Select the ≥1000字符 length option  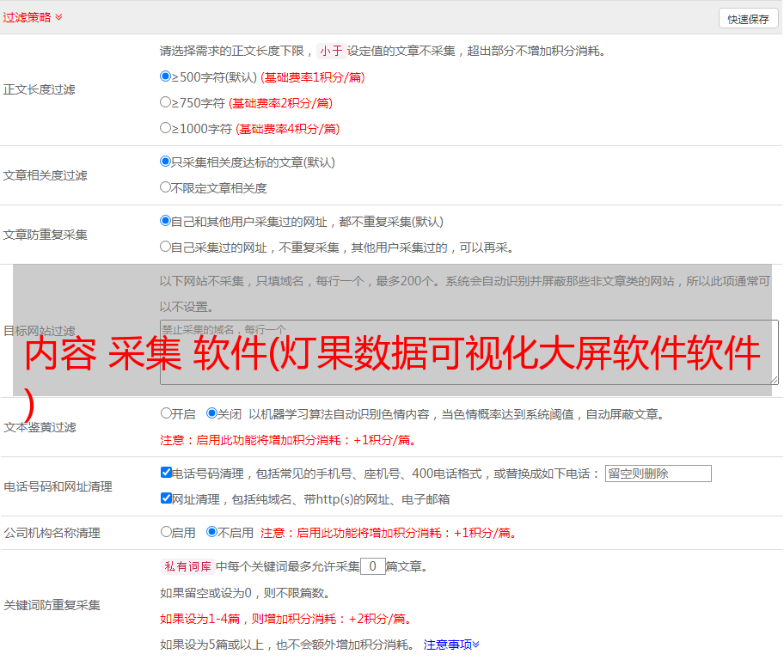(166, 128)
